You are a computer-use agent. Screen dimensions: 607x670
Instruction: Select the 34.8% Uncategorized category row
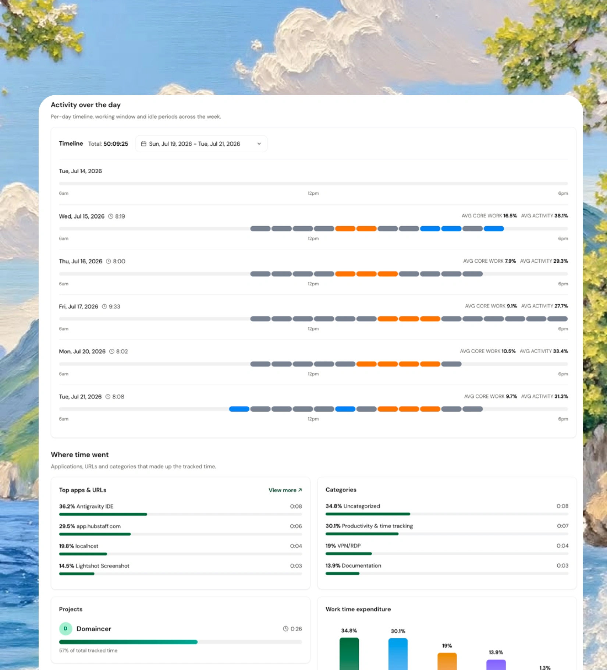pos(447,509)
